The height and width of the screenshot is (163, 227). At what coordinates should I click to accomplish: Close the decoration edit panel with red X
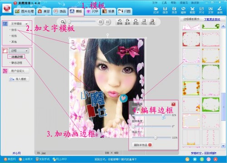pos(173,104)
